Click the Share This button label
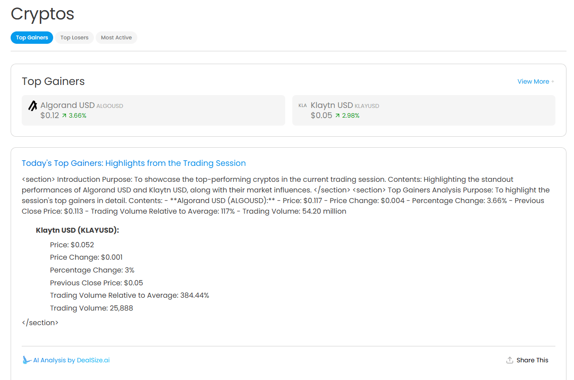This screenshot has height=380, width=574. pyautogui.click(x=532, y=360)
